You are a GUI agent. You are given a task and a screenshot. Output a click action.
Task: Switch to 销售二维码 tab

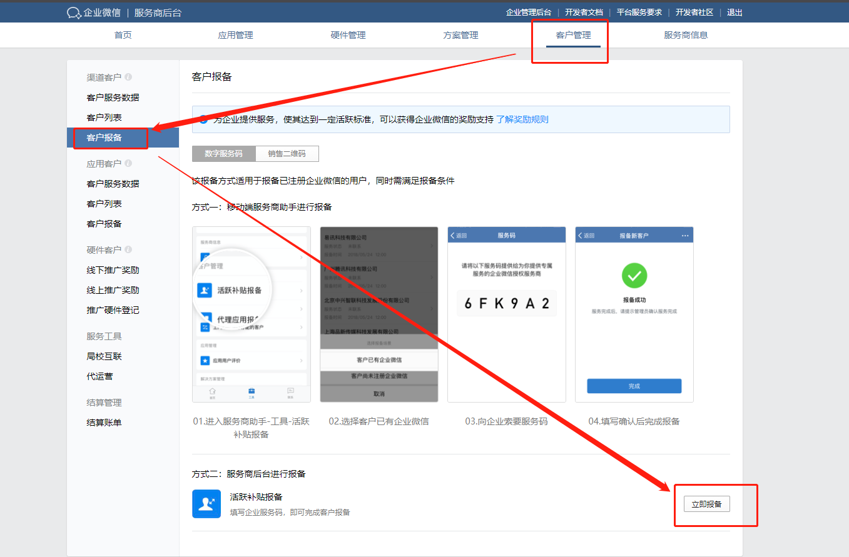[x=288, y=154]
